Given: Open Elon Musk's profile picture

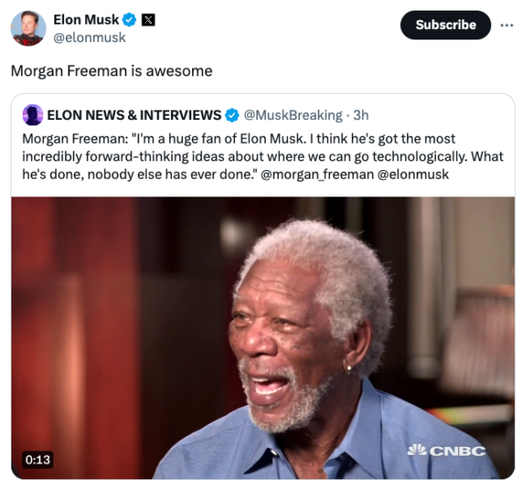Looking at the screenshot, I should (x=28, y=28).
